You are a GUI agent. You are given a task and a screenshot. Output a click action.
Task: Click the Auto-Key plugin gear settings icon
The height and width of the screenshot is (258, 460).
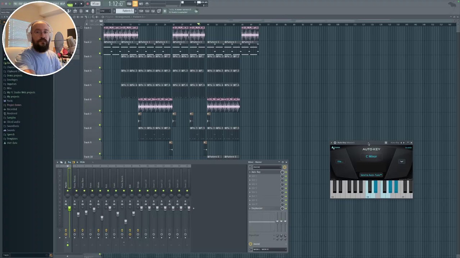335,143
